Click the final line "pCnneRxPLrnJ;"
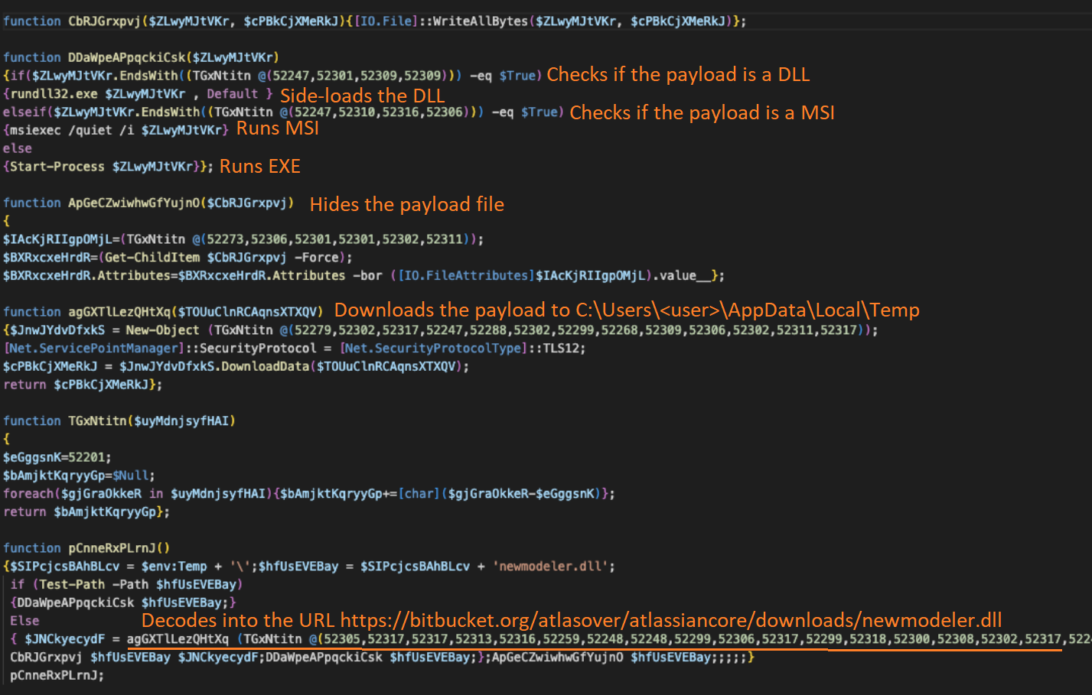1092x695 pixels. [57, 676]
